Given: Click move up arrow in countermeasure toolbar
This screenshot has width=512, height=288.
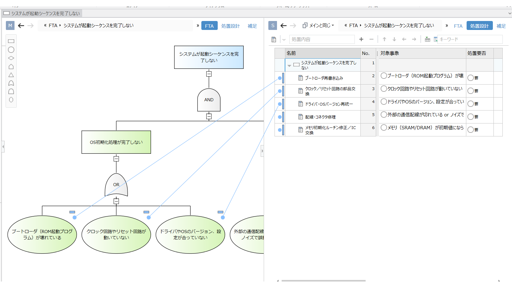Looking at the screenshot, I should [x=384, y=39].
